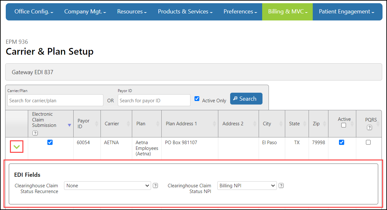Click help icon beside Claim Status Recurrence
This screenshot has height=210, width=387.
tap(155, 185)
